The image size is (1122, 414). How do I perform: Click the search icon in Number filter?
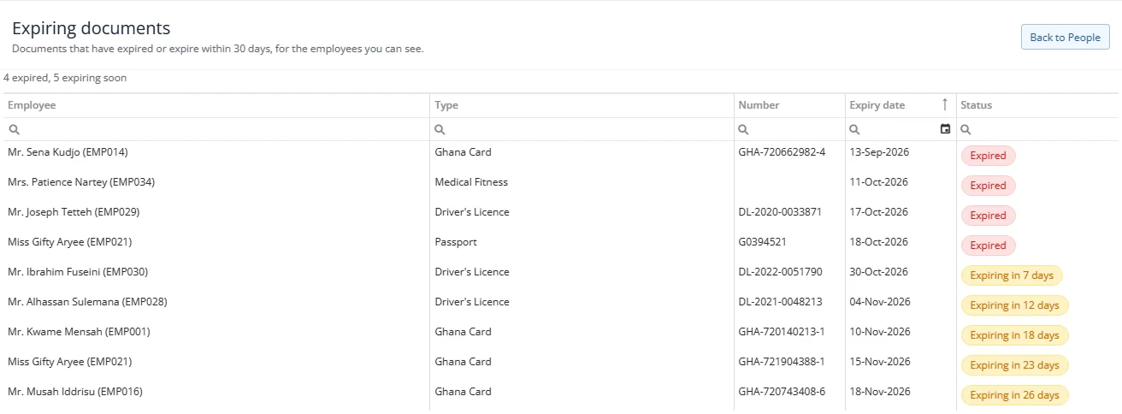click(x=743, y=130)
